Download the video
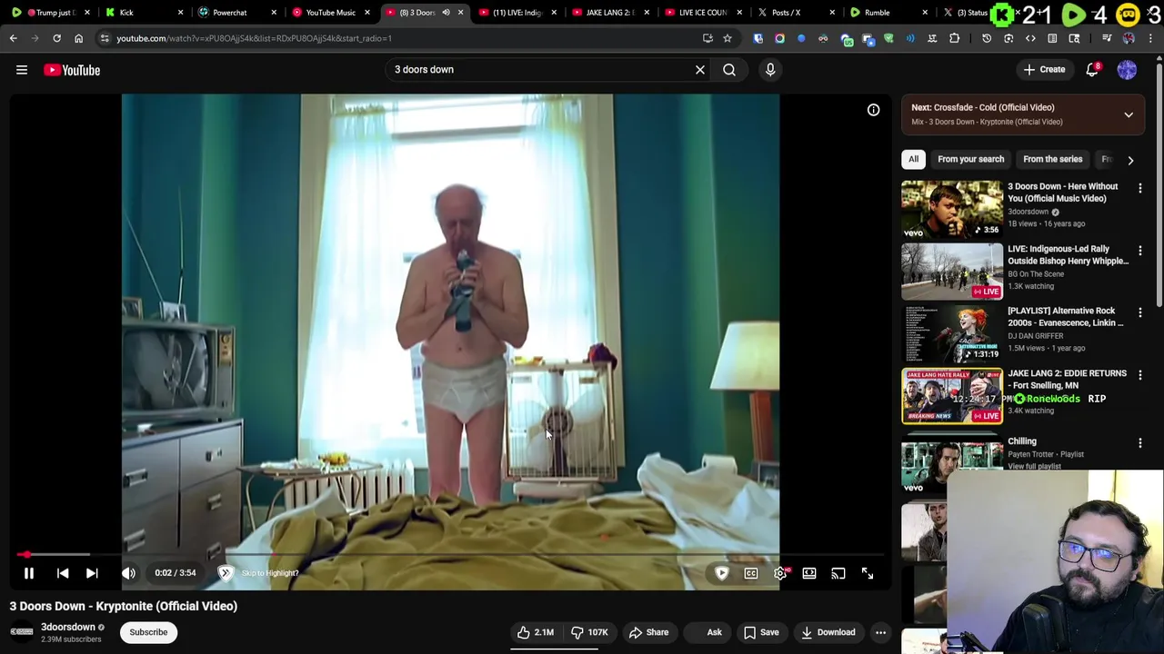Screen dimensions: 1164x654 tap(828, 632)
